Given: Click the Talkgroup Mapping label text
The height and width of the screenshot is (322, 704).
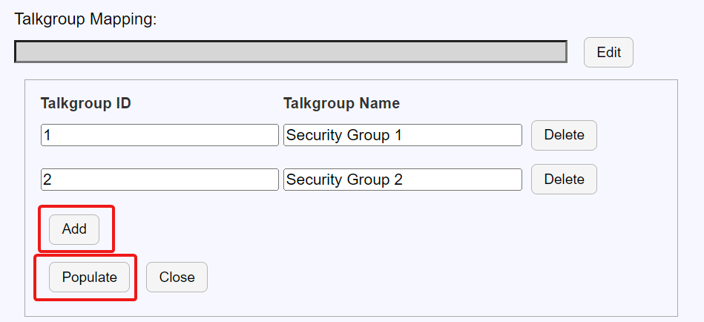Looking at the screenshot, I should click(85, 19).
